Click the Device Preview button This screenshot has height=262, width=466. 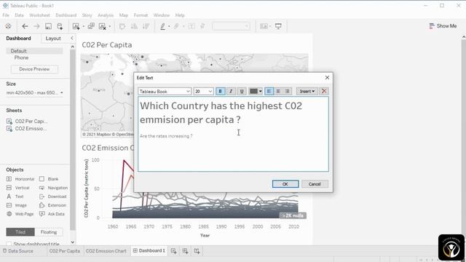[34, 69]
